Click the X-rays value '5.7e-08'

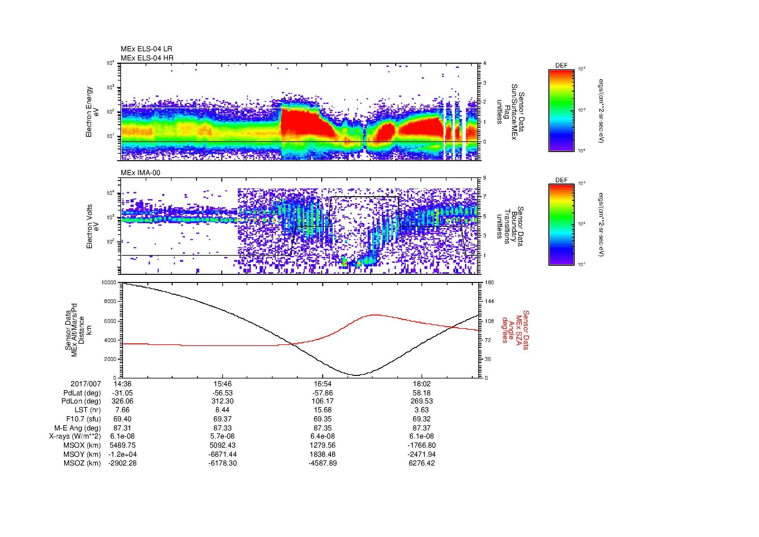(223, 436)
